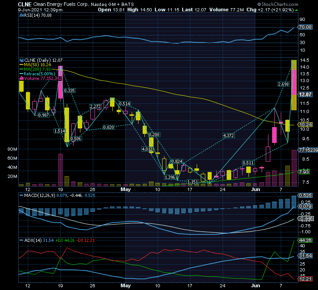Click the 10.24 MA(50) tag on the price axis
The width and height of the screenshot is (318, 290).
tap(305, 125)
